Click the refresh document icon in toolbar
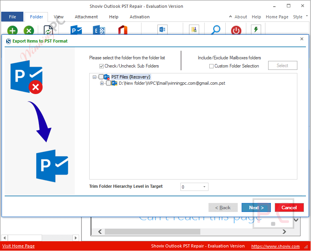This screenshot has width=311, height=251. [x=48, y=30]
